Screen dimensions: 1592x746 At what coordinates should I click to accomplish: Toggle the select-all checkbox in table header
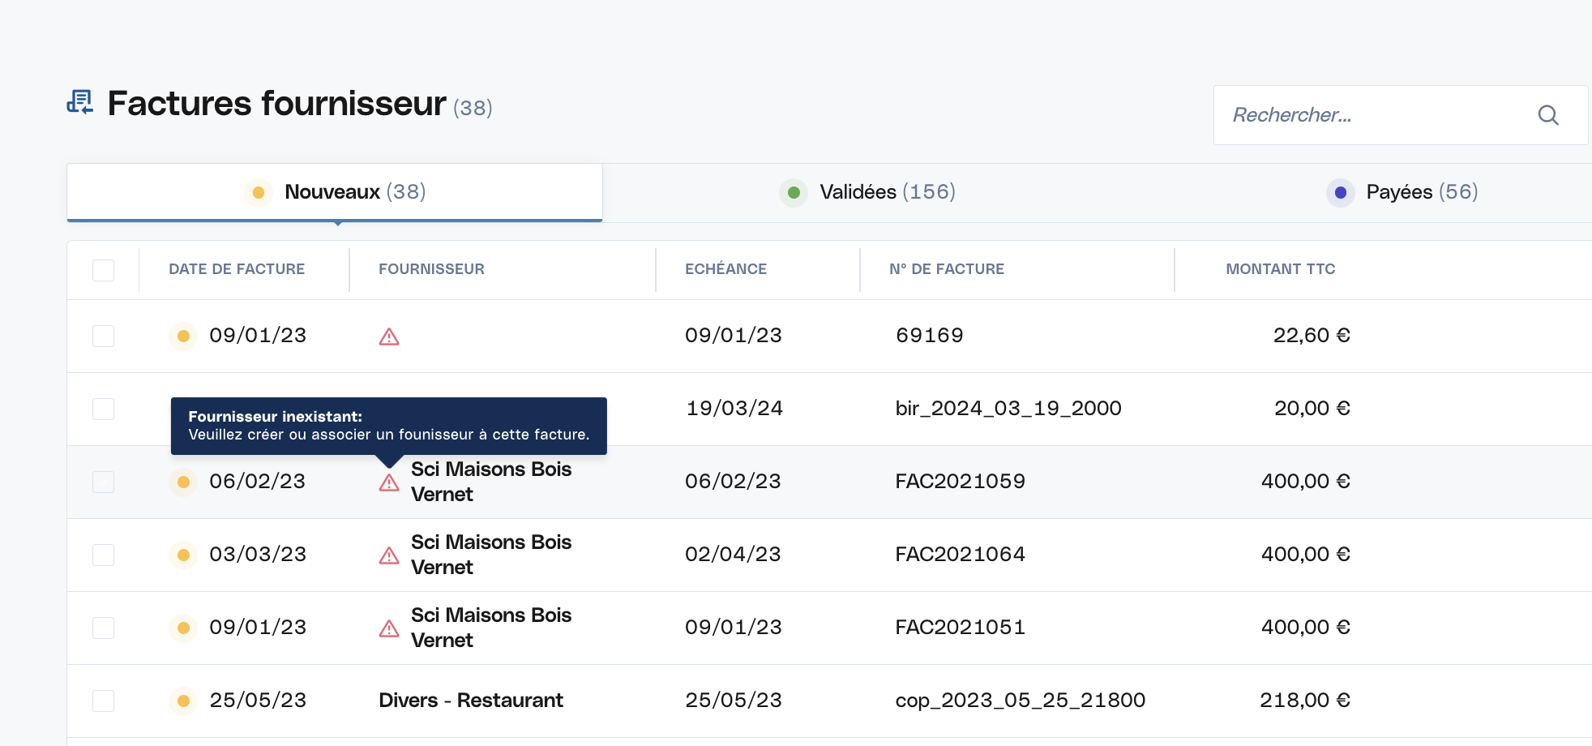click(103, 270)
